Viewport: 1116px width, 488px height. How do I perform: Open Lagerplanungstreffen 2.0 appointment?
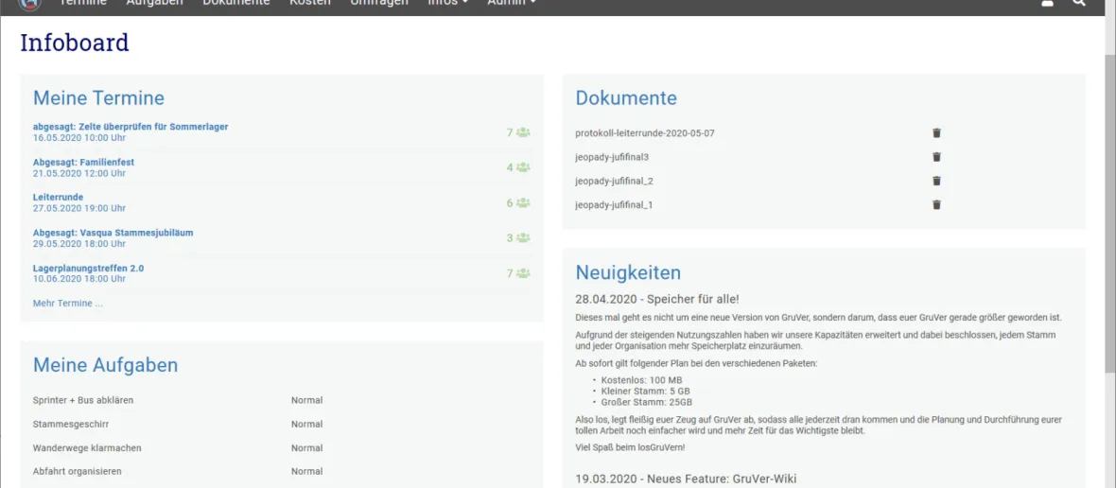(x=88, y=269)
